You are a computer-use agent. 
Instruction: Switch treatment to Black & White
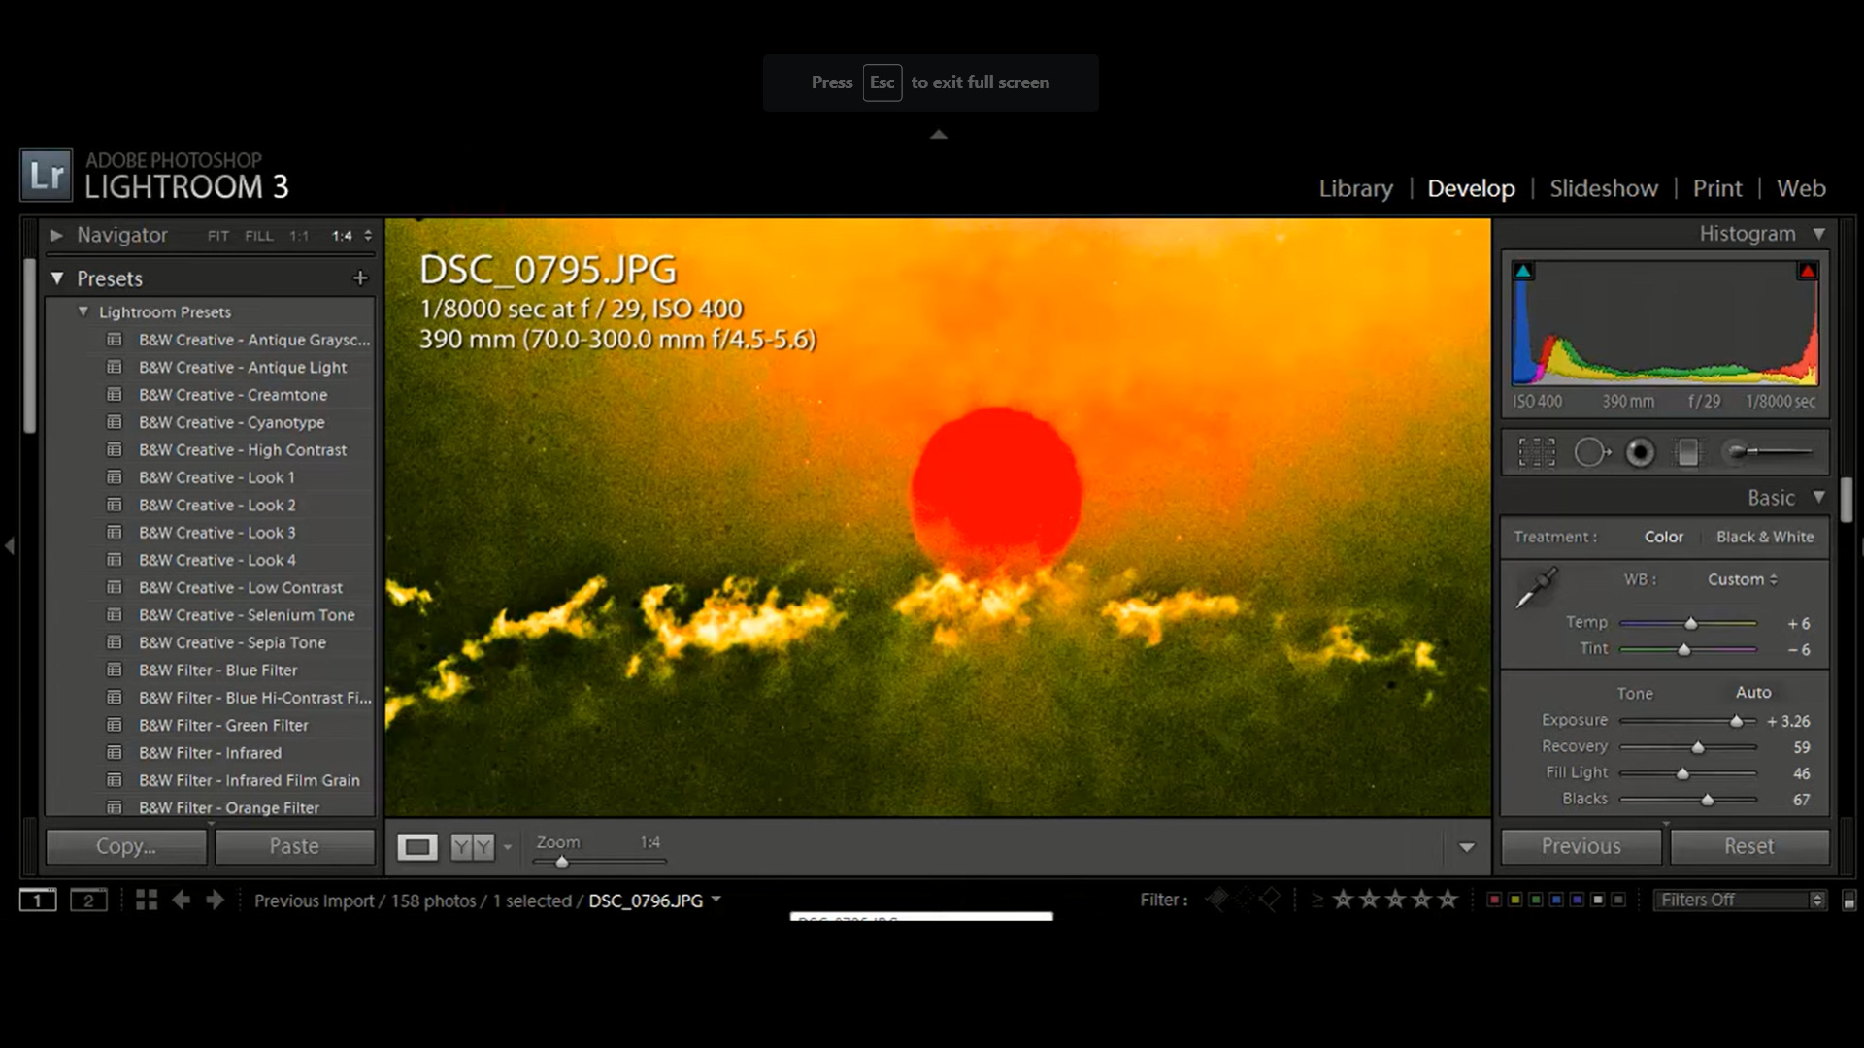[1764, 537]
